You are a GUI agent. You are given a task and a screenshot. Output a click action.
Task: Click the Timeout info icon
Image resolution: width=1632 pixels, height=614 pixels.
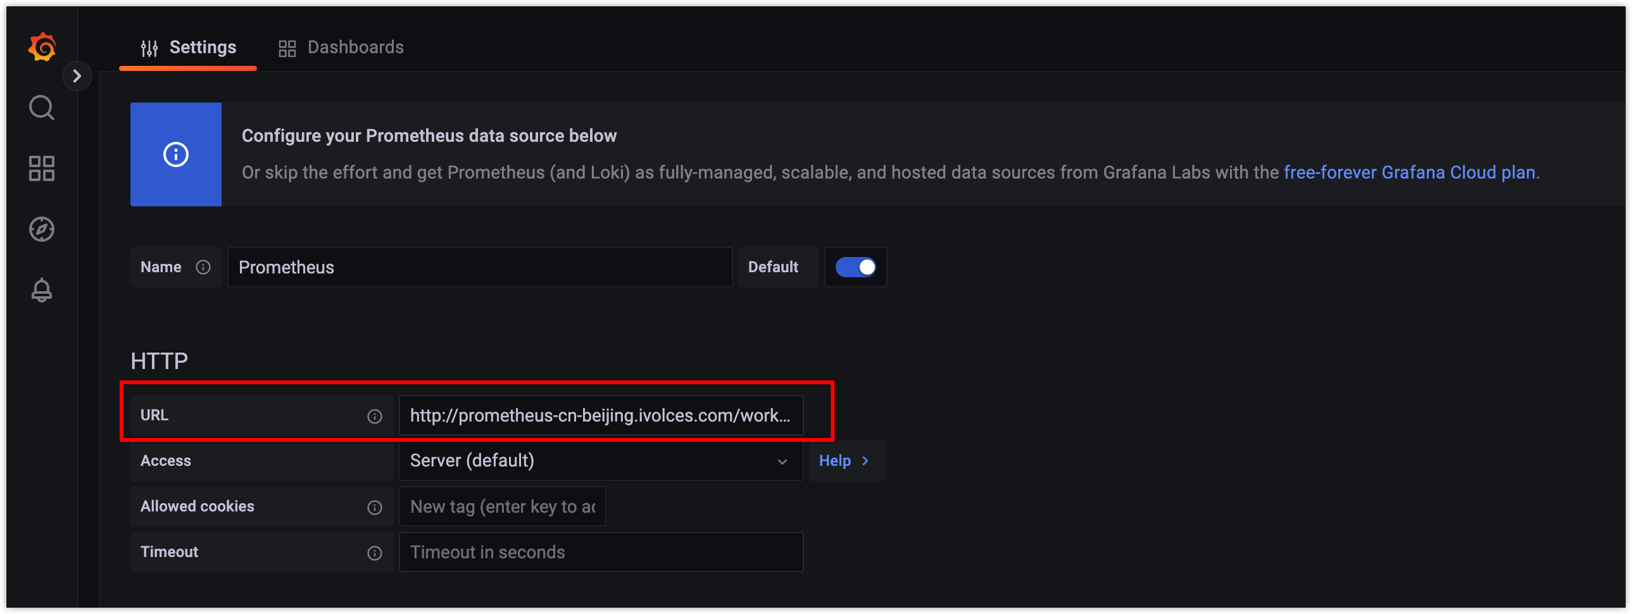click(x=374, y=553)
